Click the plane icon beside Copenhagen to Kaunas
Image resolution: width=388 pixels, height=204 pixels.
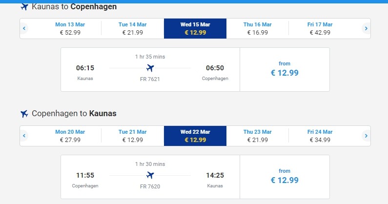[24, 114]
